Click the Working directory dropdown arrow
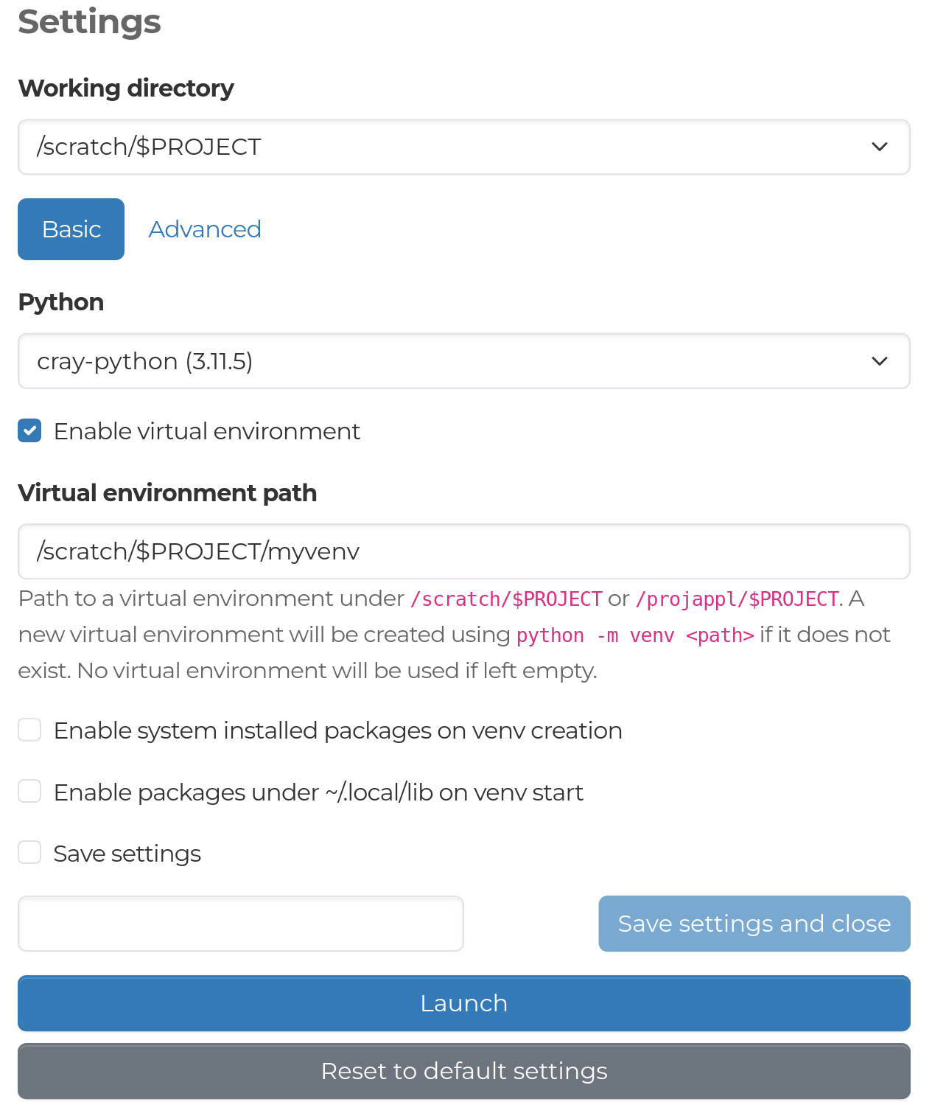Viewport: 932px width, 1116px height. coord(878,147)
